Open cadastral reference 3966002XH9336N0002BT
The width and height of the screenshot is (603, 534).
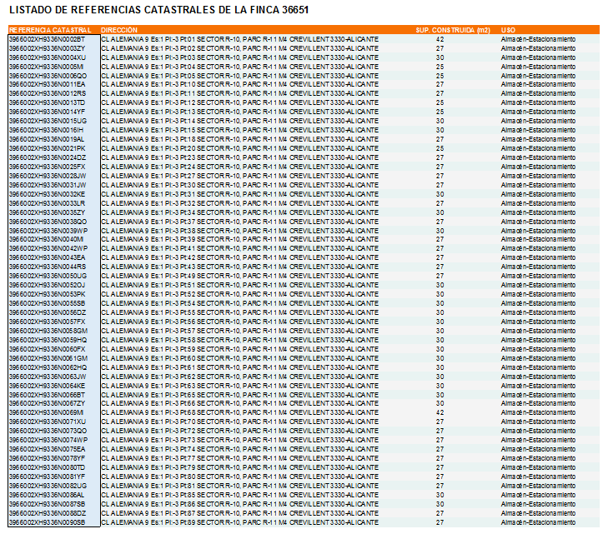click(x=47, y=39)
